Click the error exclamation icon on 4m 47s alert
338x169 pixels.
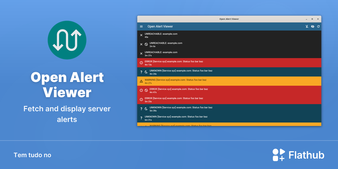pos(141,90)
